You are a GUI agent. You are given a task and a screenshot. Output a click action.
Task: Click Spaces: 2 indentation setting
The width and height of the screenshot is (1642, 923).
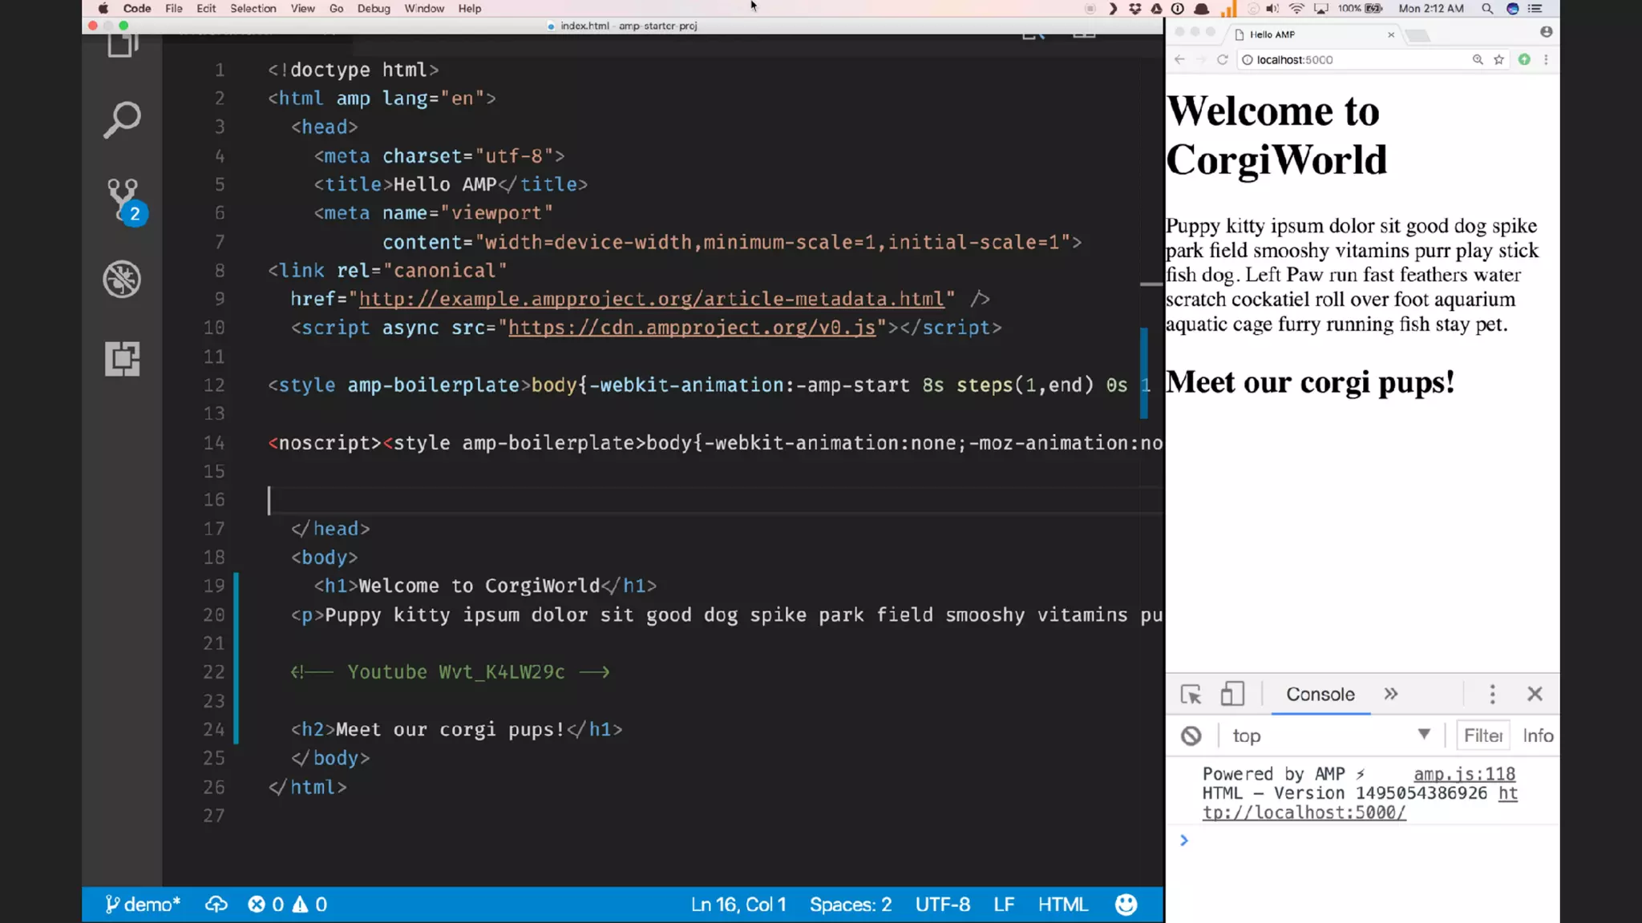[x=850, y=905]
